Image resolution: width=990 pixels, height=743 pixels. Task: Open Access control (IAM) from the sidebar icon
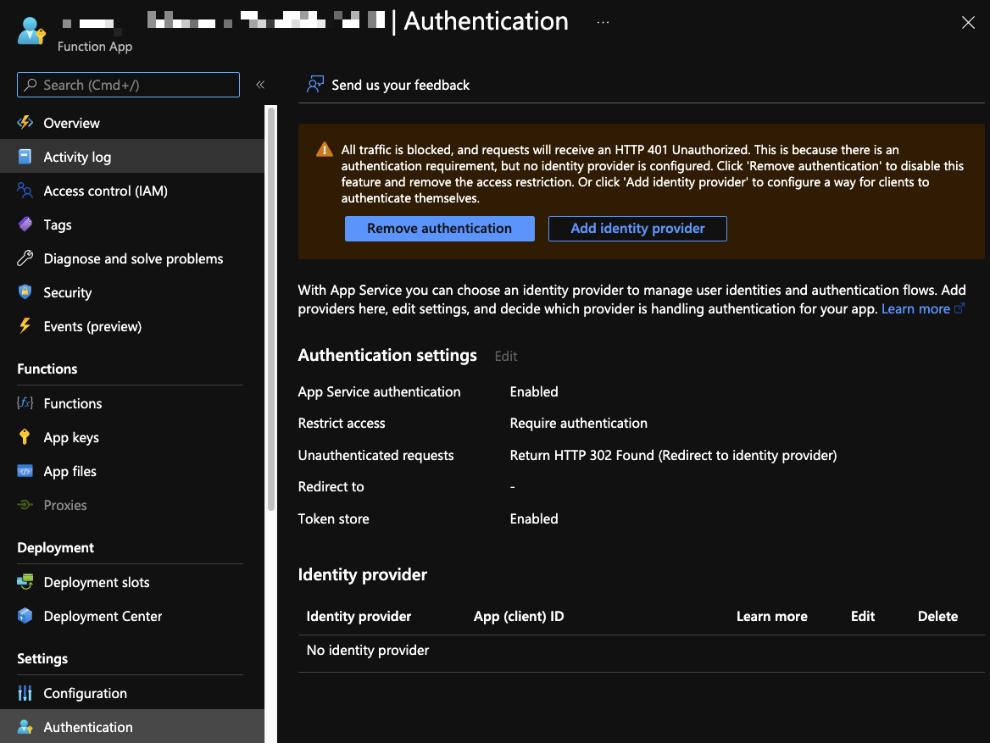click(25, 191)
